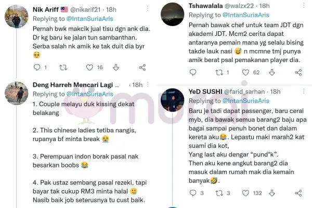
Task: Open more options on Nik Ariff's tweet
Action: click(x=148, y=8)
